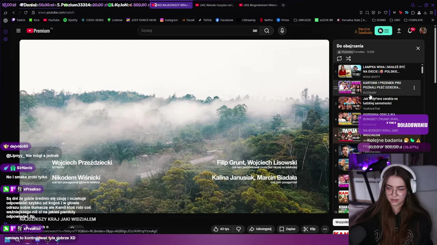Open eSZOK BR bookmark

click(324, 20)
